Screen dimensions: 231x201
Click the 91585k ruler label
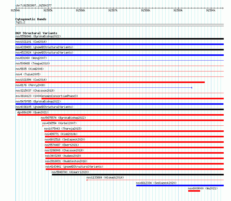pos(48,10)
